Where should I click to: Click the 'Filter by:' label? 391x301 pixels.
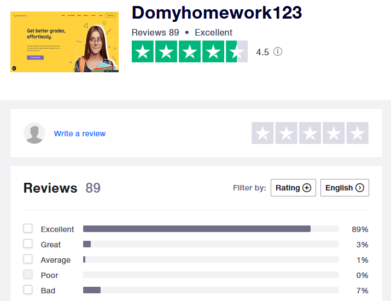coord(249,188)
